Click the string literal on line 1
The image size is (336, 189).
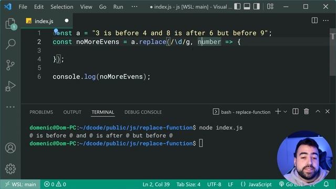click(x=180, y=33)
